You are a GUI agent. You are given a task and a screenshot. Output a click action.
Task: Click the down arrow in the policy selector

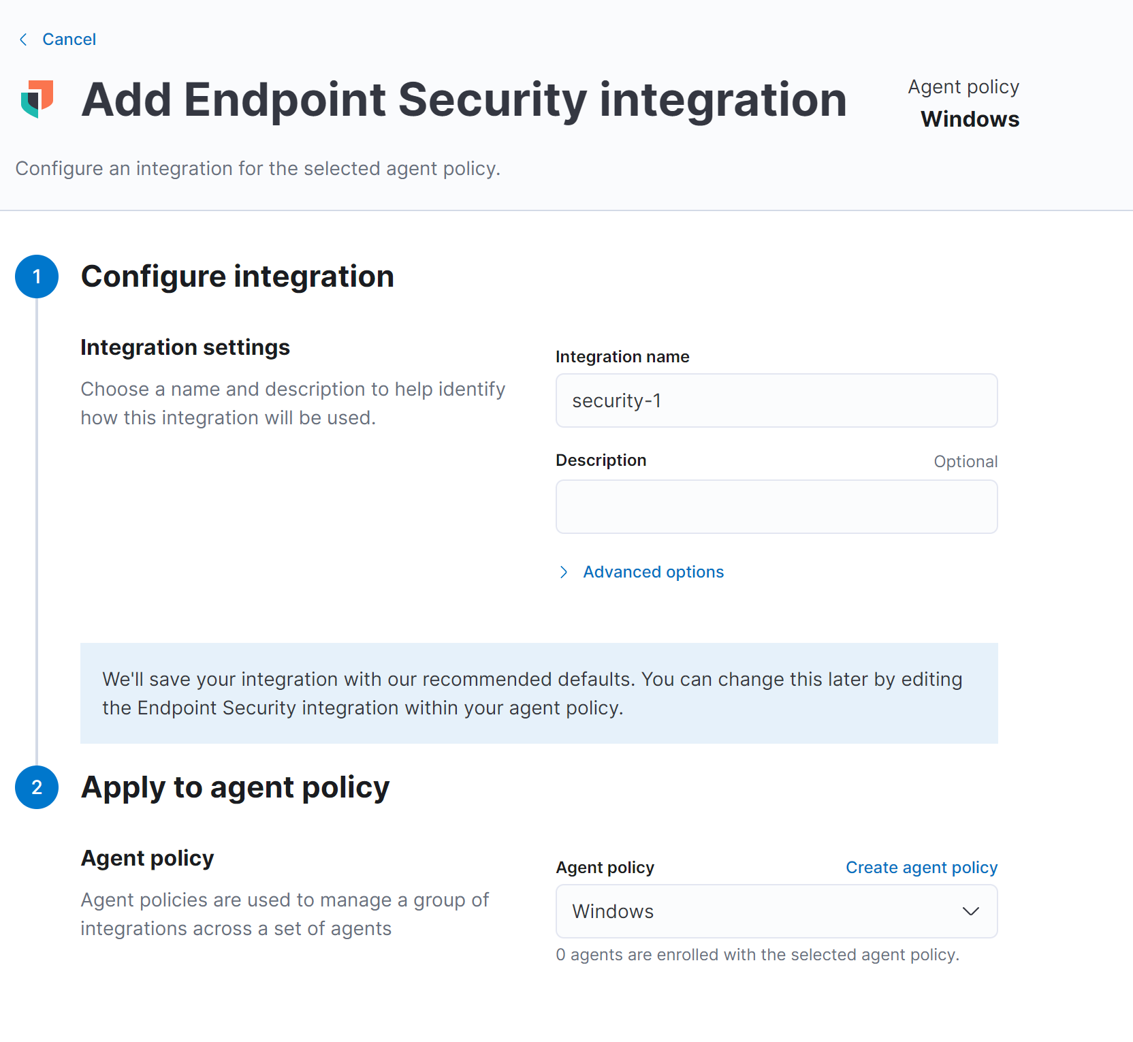[970, 911]
